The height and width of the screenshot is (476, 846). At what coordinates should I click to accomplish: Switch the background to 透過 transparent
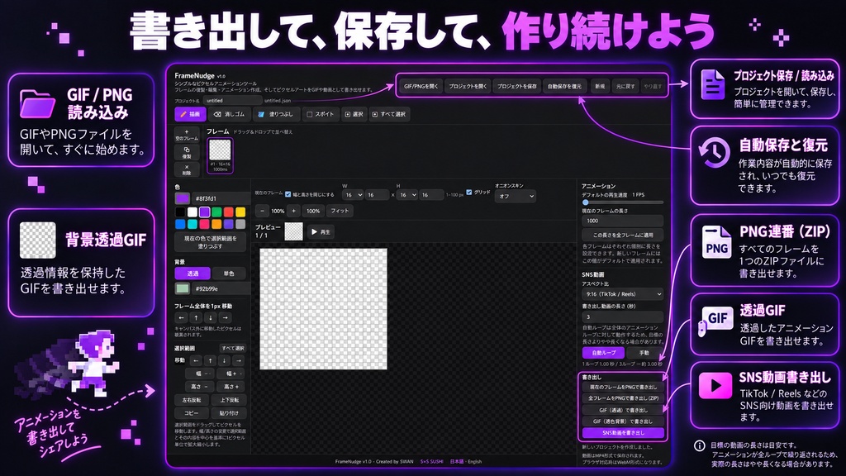tap(192, 274)
